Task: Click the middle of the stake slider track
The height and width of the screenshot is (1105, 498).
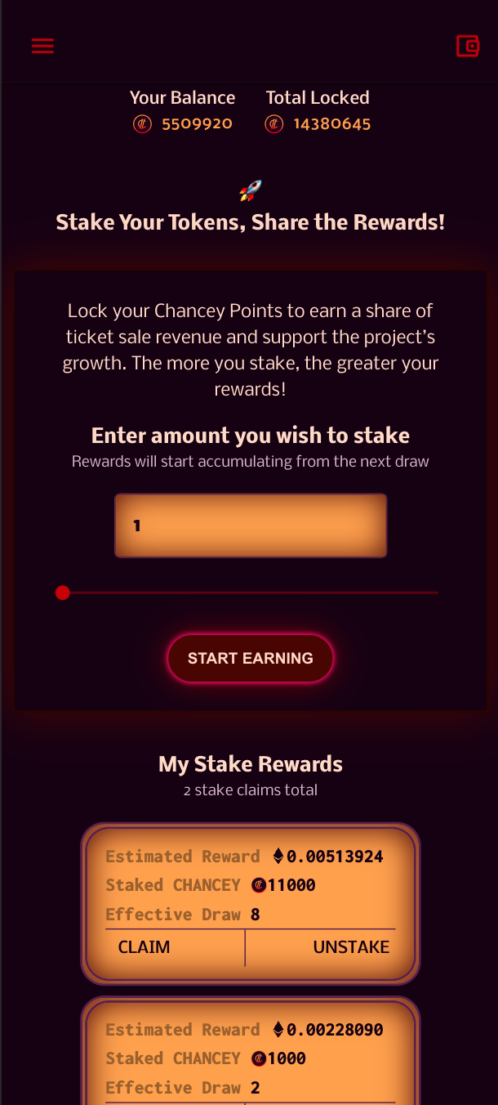Action: (x=250, y=593)
